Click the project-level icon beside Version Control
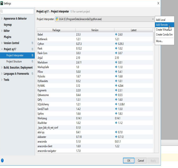The width and height of the screenshot is (178, 168). click(x=32, y=43)
